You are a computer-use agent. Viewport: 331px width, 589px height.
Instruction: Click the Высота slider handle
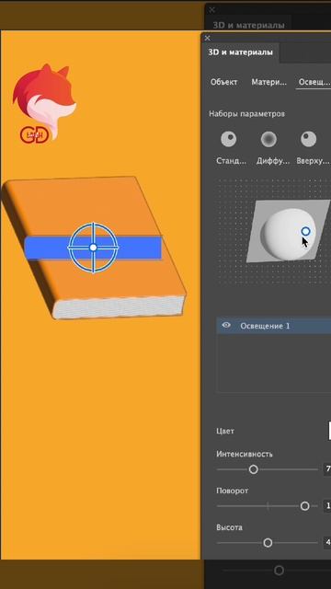point(268,543)
